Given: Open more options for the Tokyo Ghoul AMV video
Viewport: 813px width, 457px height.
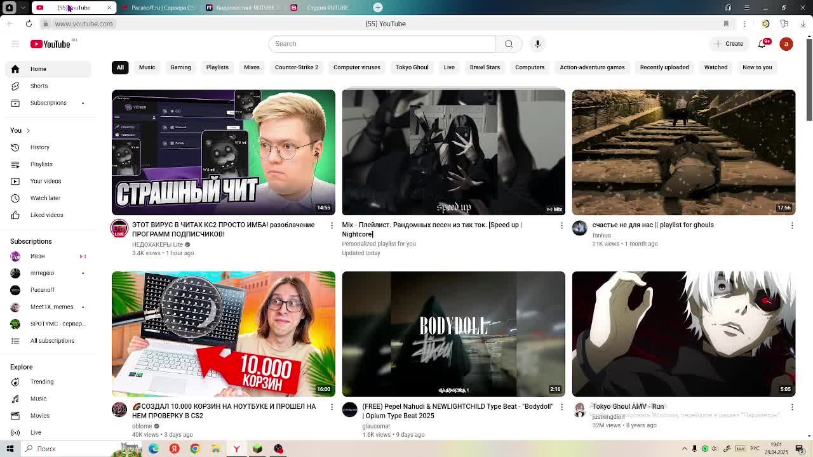Looking at the screenshot, I should (x=792, y=407).
